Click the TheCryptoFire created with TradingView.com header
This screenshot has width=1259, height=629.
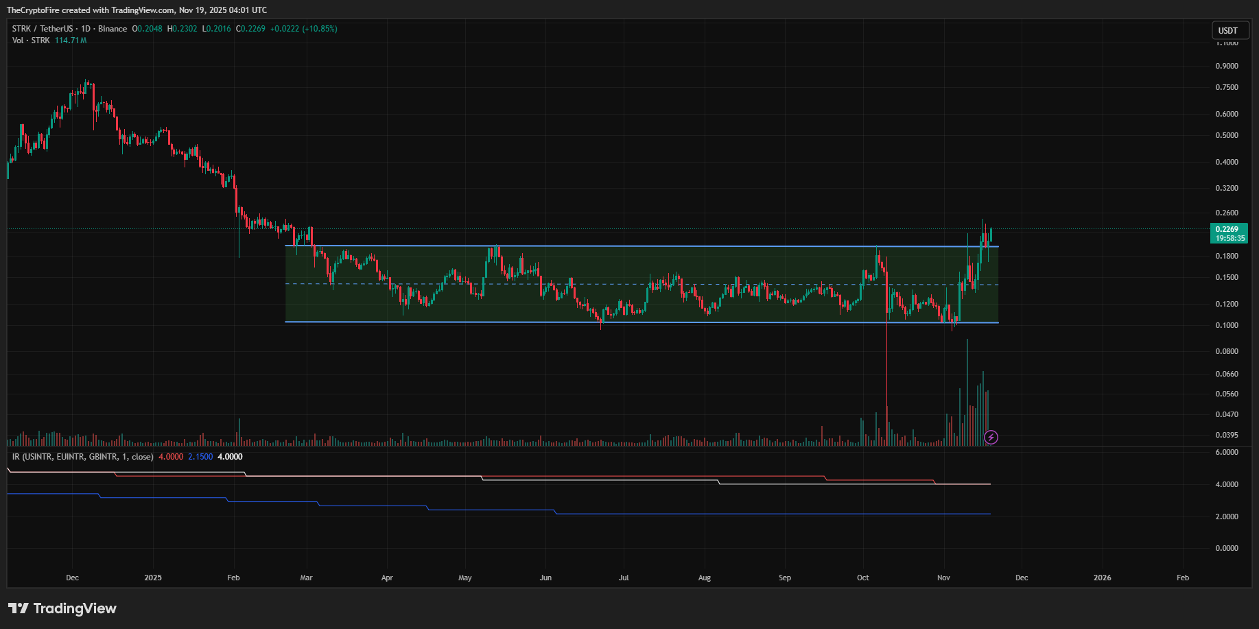137,10
